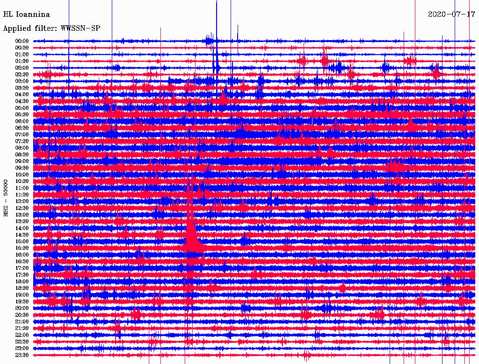479x364 pixels.
Task: Select the 07:00 time label
Action: 22,134
